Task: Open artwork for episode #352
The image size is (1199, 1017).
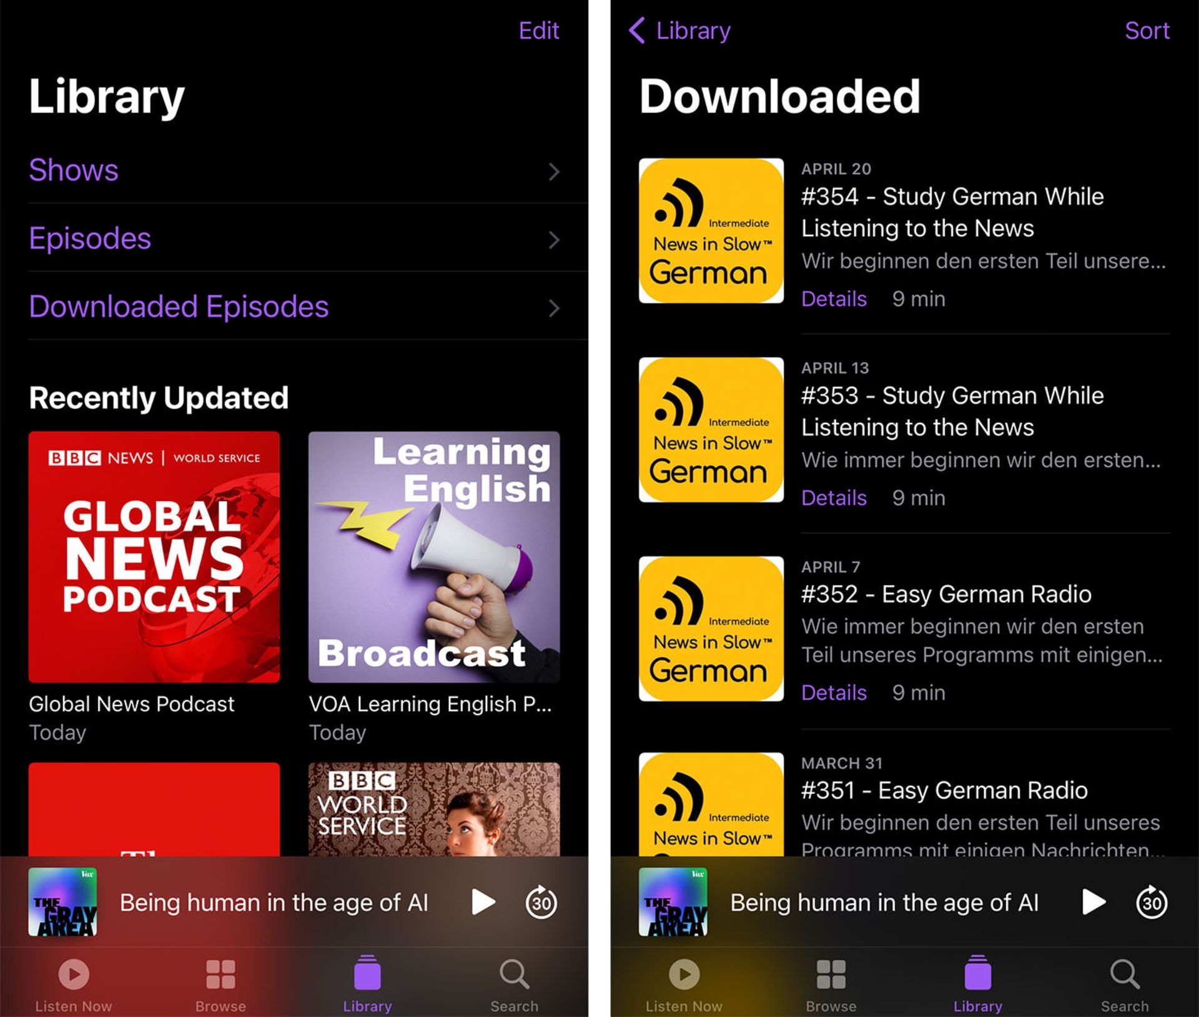Action: tap(711, 628)
